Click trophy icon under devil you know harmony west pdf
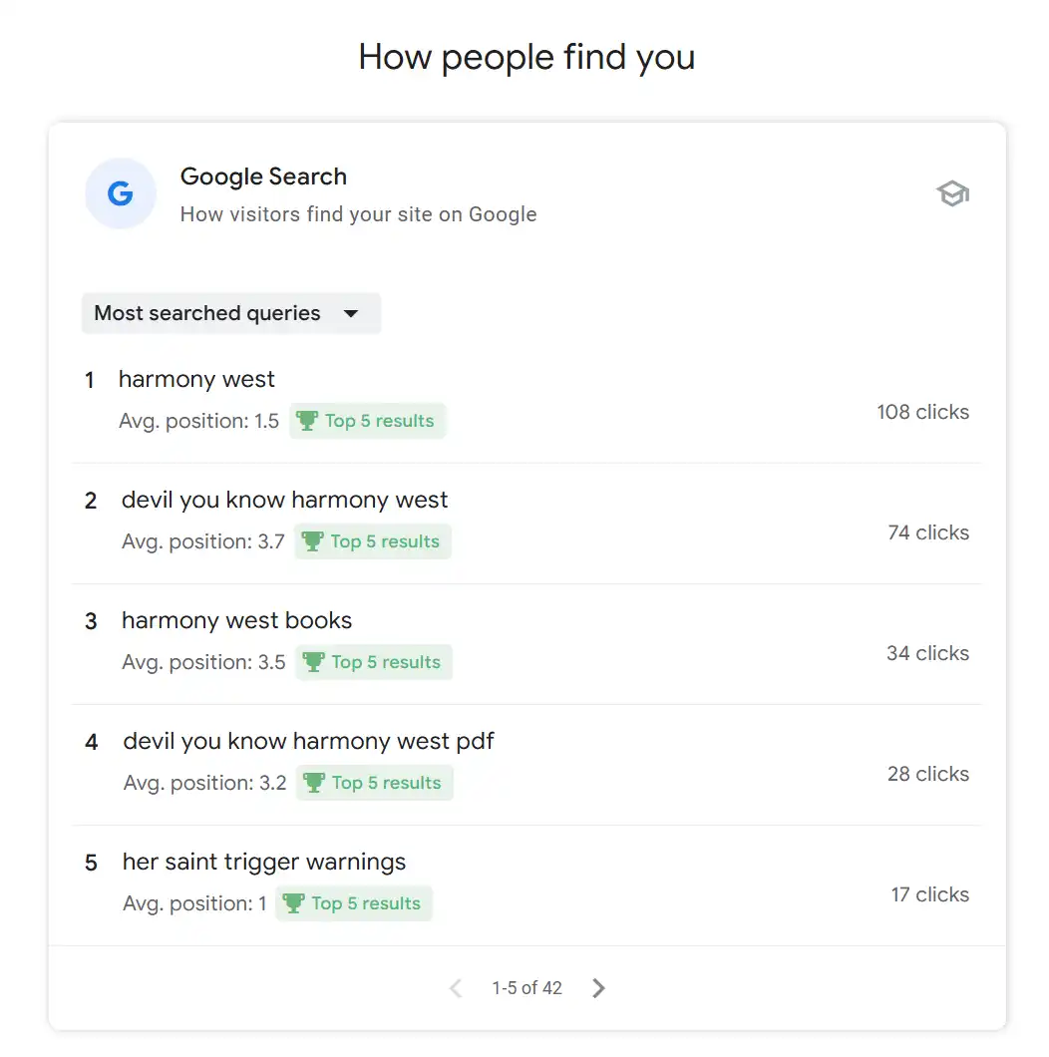The width and height of the screenshot is (1049, 1057). [x=314, y=783]
